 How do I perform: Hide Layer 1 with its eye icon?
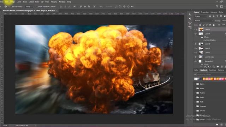coord(196,44)
